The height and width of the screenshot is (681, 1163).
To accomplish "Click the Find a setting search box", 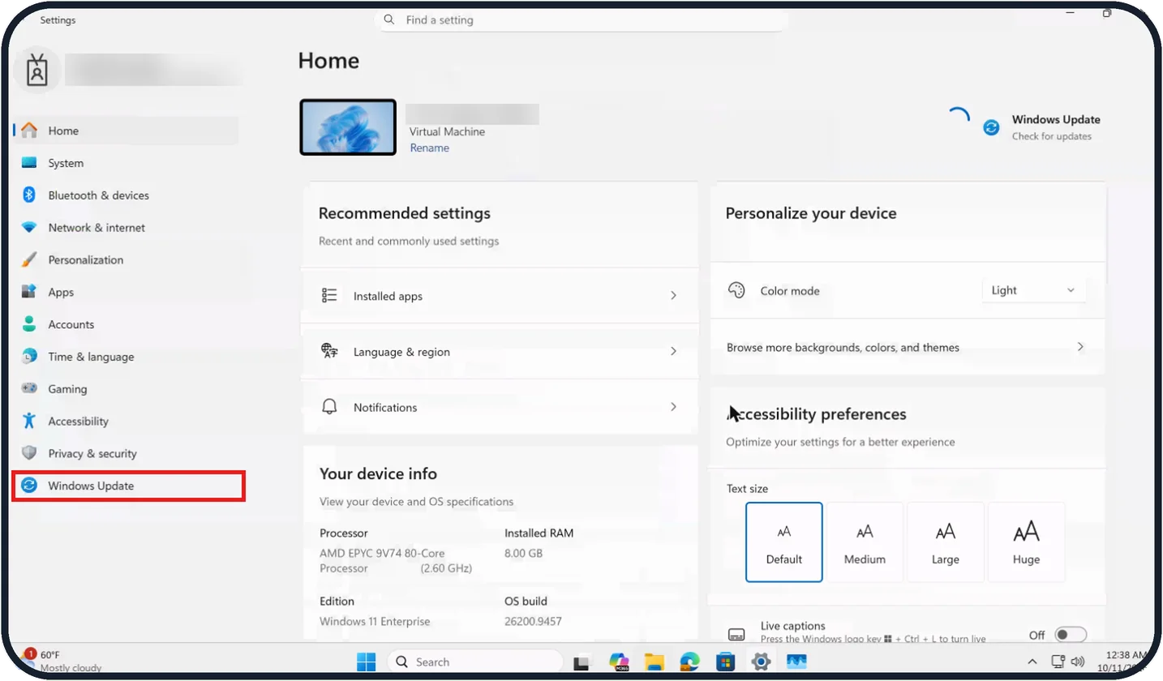I will tap(581, 20).
